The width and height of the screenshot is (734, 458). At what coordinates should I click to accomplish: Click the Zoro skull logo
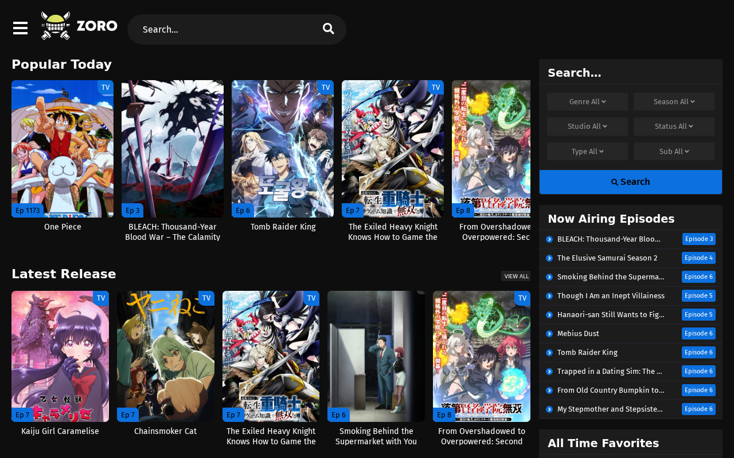click(x=56, y=26)
